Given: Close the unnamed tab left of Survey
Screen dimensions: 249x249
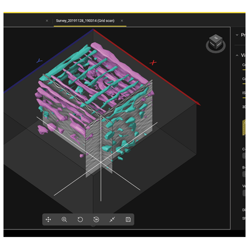Looking at the screenshot, I should [47, 21].
